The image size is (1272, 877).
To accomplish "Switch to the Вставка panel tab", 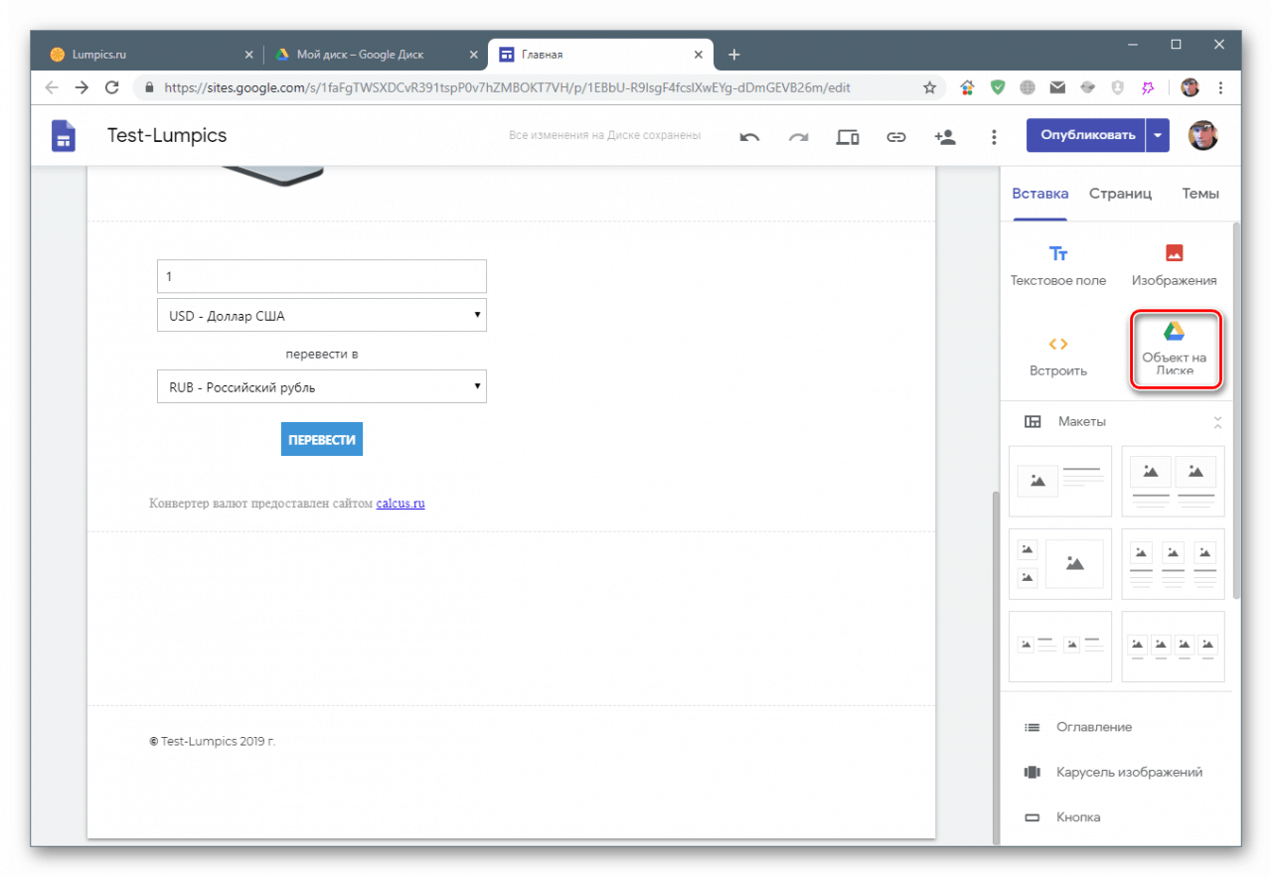I will click(1040, 194).
